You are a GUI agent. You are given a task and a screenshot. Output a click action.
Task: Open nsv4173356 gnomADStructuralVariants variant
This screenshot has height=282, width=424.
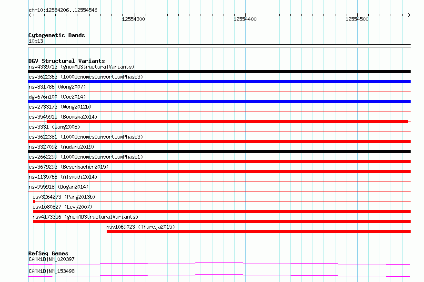tap(85, 217)
